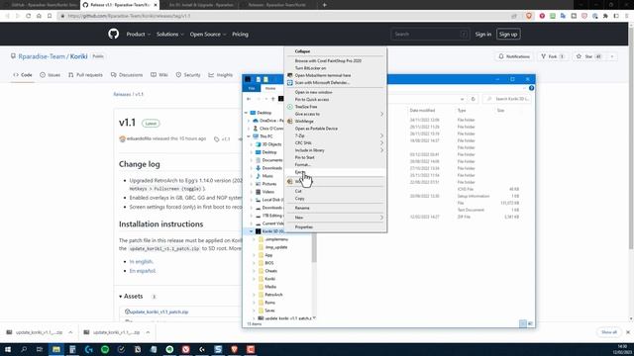Click Fork button on repository
Viewport: 634px width, 356px height.
point(553,56)
